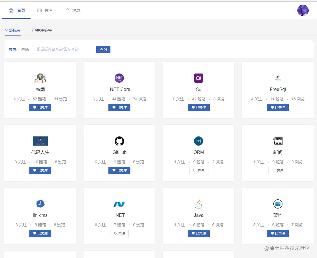The image size is (317, 258).
Task: Focus the tag name search field
Action: (62, 49)
